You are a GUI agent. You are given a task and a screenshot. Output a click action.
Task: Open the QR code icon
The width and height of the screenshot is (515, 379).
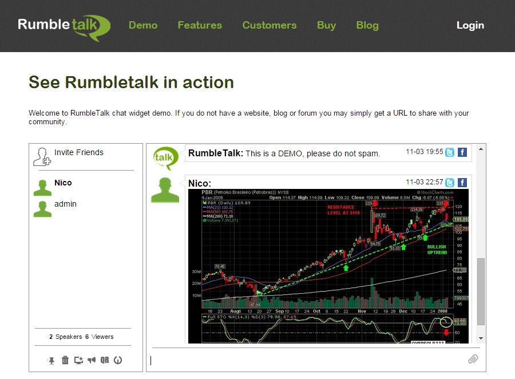(105, 360)
